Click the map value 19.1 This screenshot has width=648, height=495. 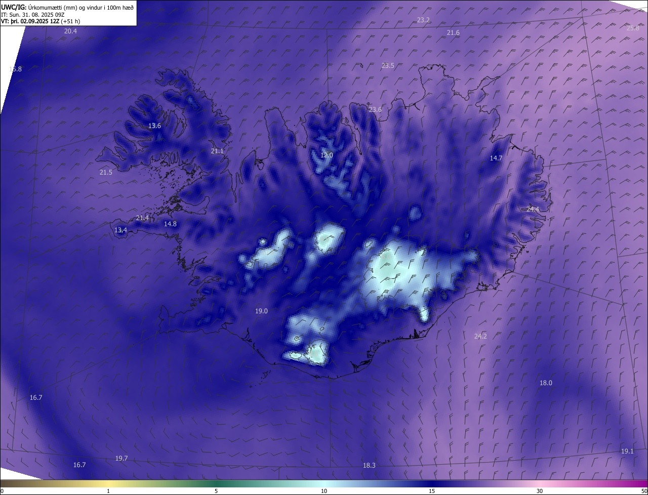tap(627, 451)
